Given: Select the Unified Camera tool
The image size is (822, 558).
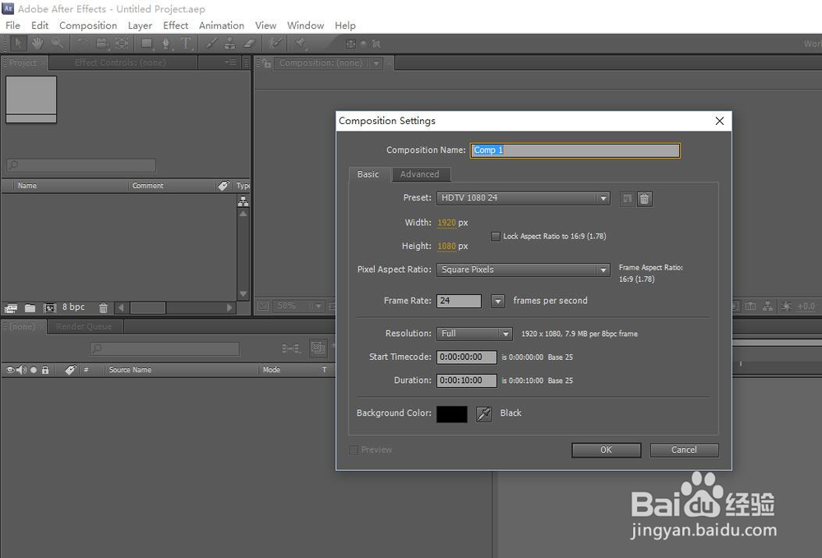Looking at the screenshot, I should (102, 44).
